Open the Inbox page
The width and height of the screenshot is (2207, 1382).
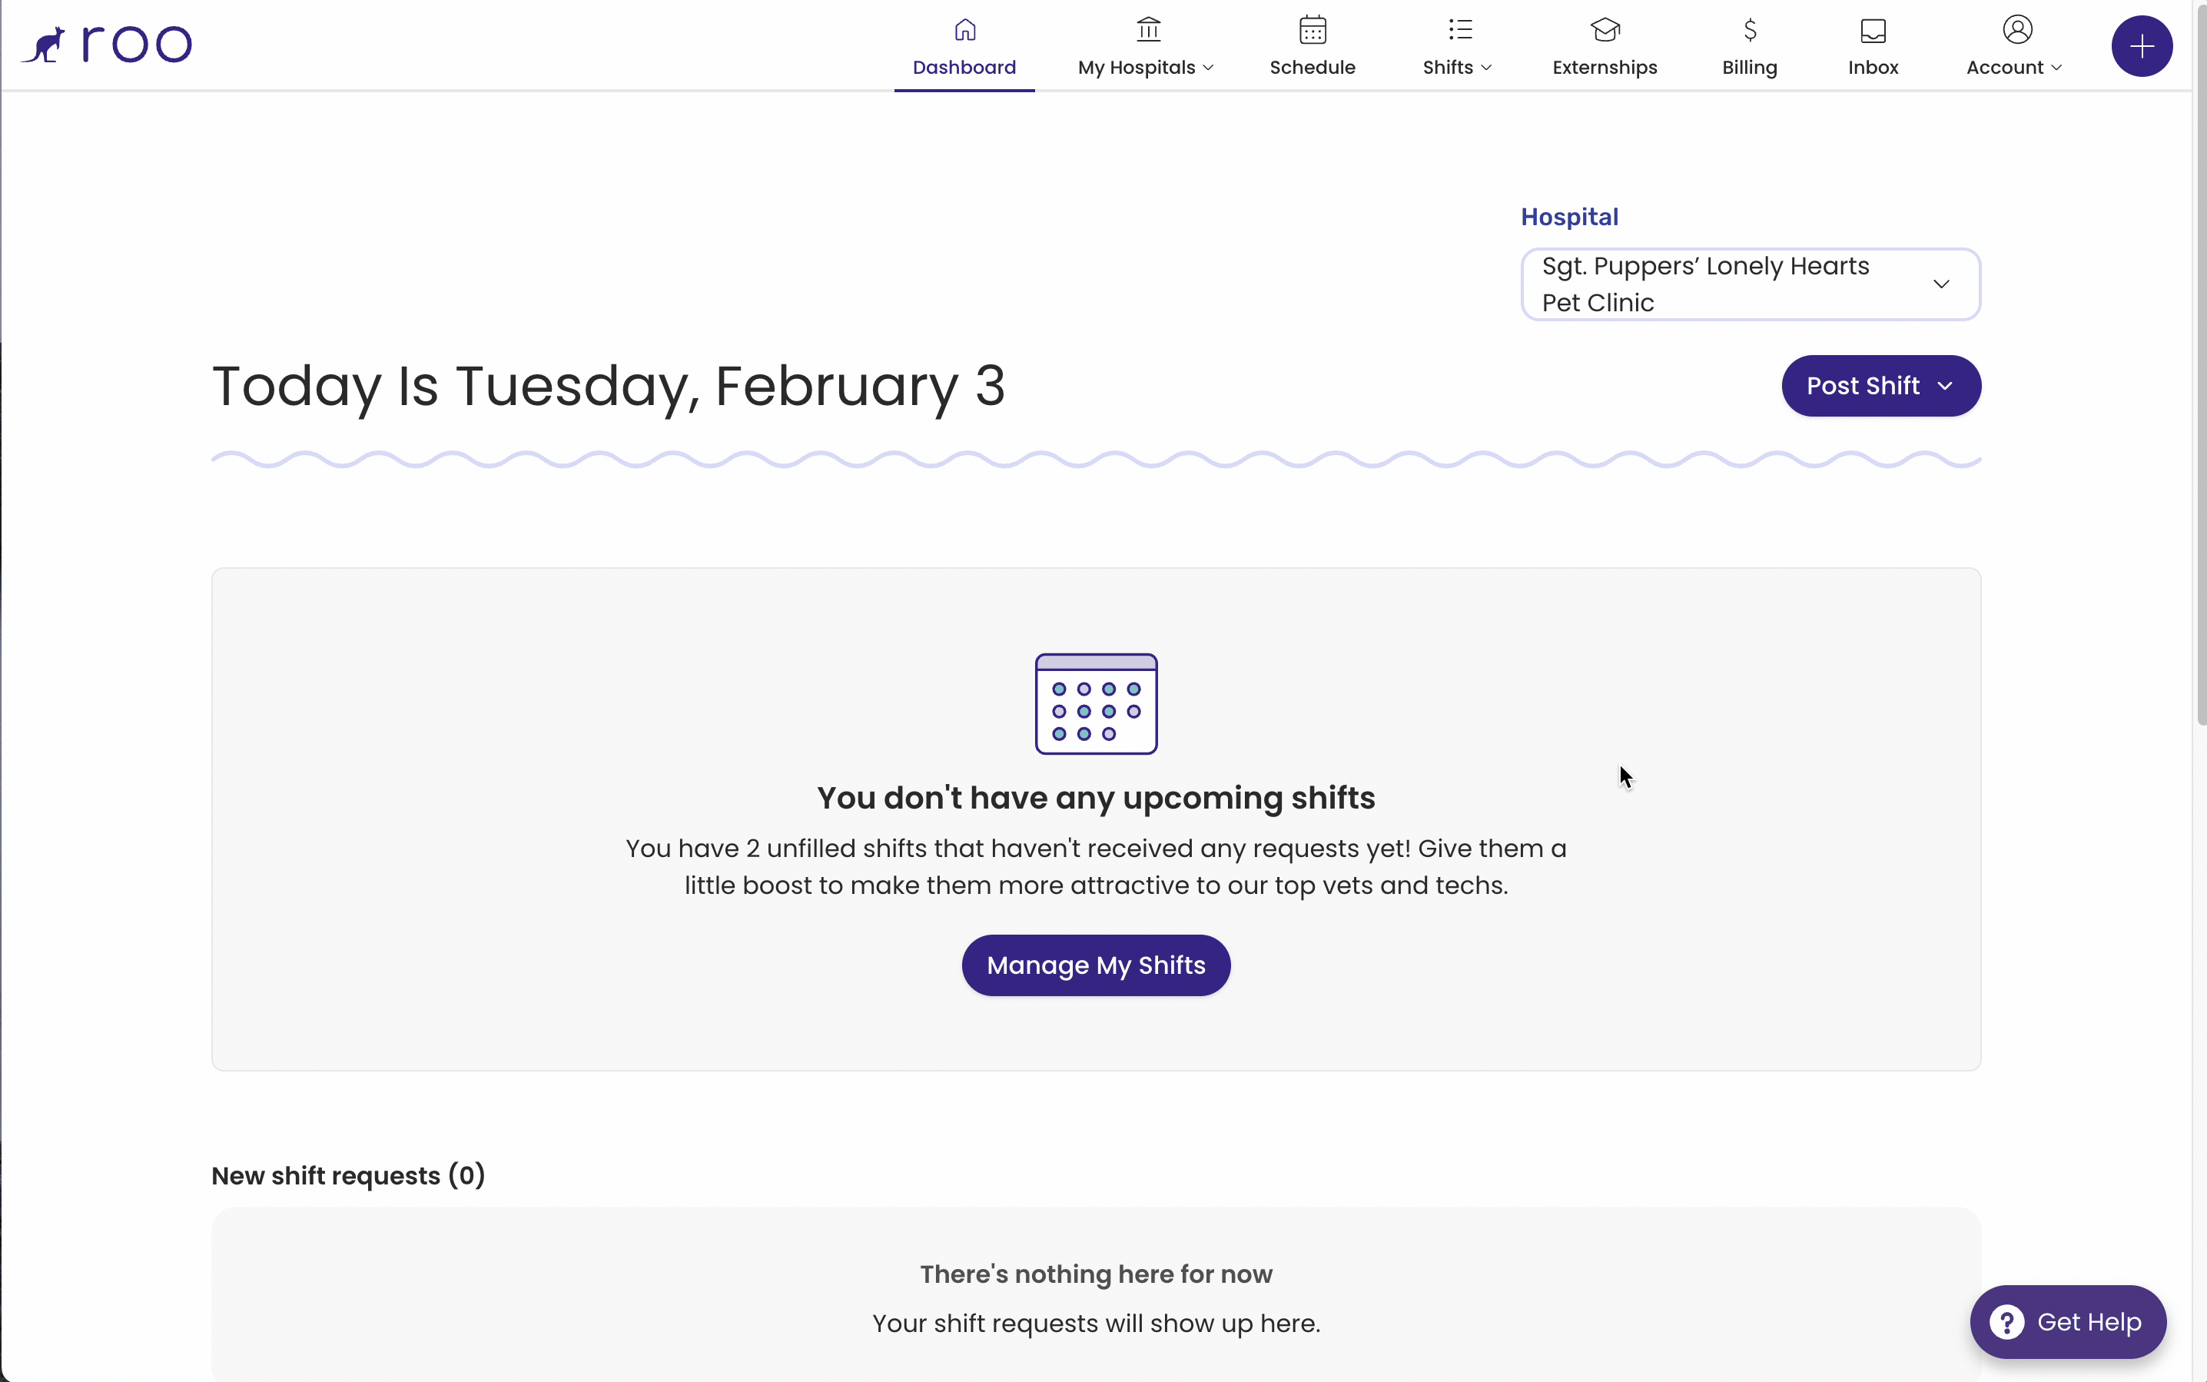tap(1873, 47)
